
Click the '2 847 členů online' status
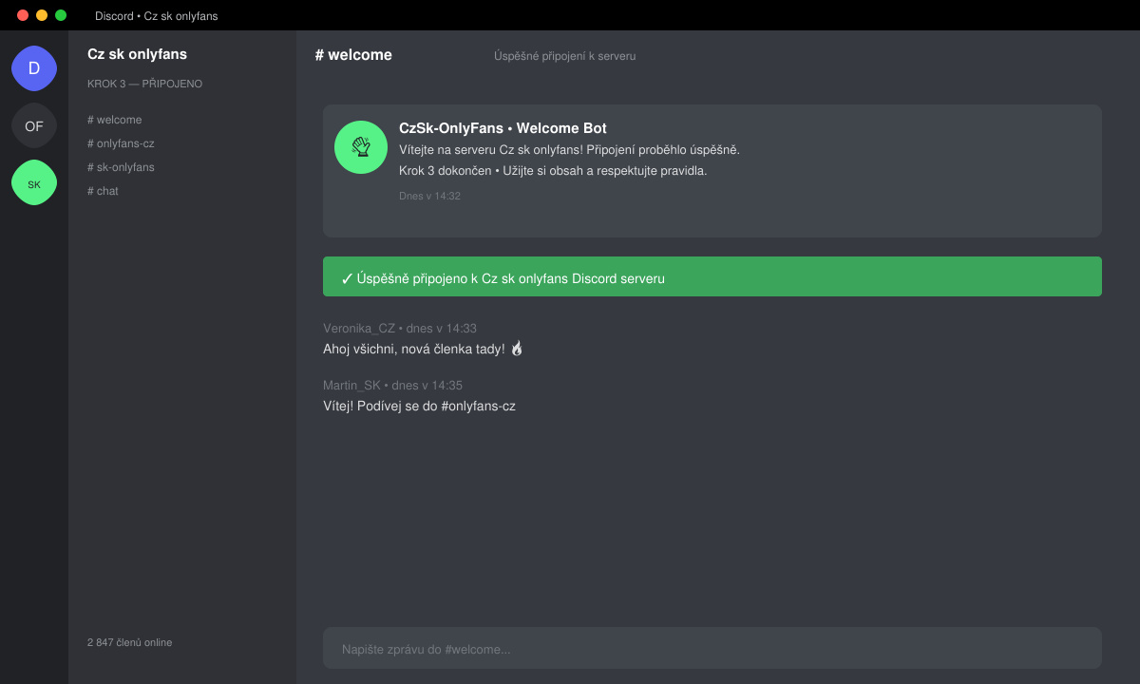129,642
